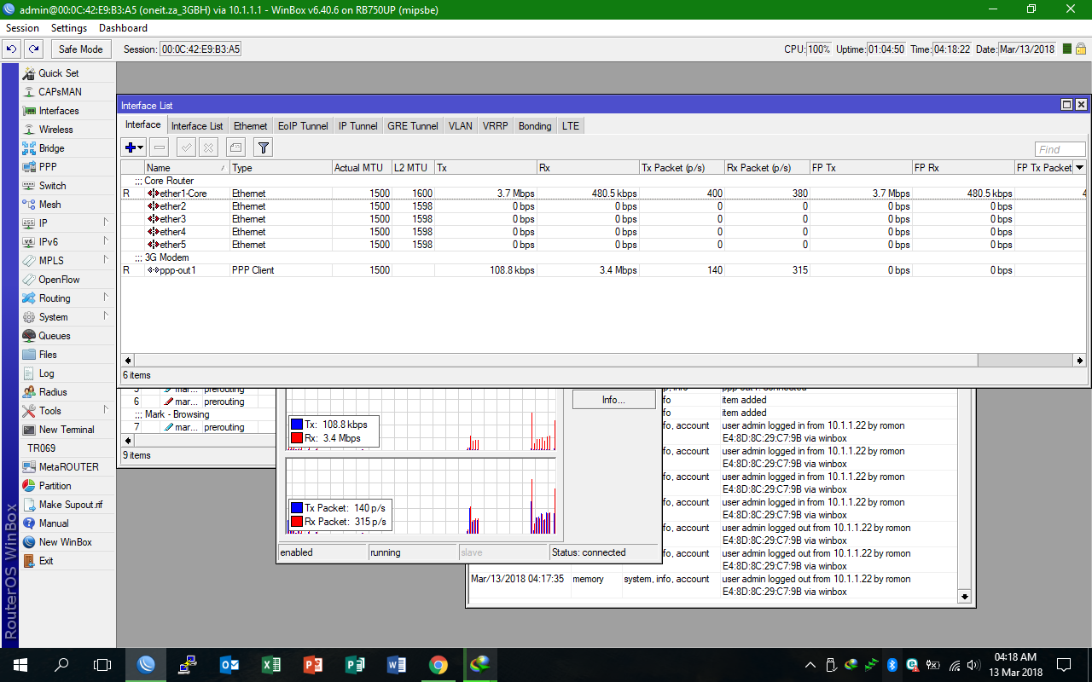Viewport: 1092px width, 682px height.
Task: Open MetaROUTER in the sidebar
Action: coord(67,467)
